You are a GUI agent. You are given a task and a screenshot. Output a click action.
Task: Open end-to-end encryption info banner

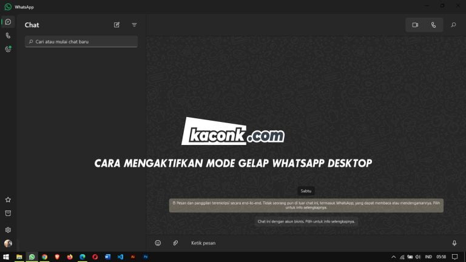coord(306,205)
